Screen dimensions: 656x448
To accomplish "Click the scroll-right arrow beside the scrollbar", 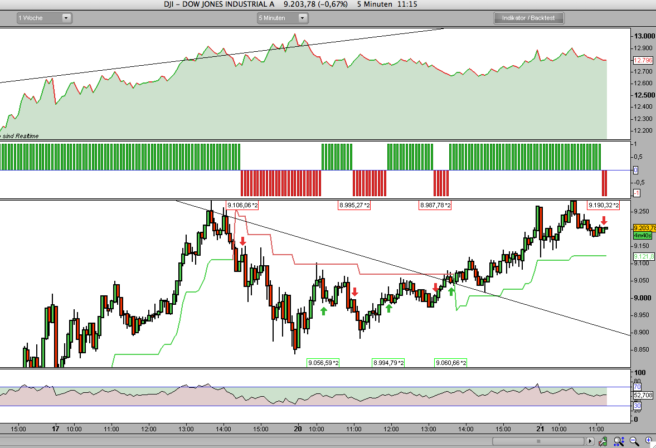I will [590, 441].
